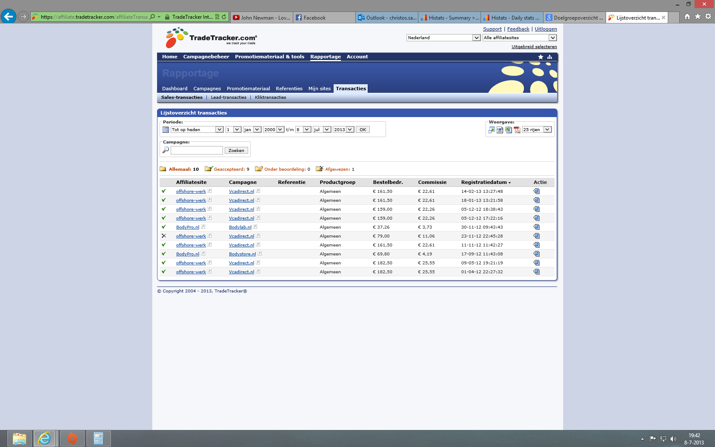
Task: Open the end month dropdown showing jul
Action: click(322, 129)
